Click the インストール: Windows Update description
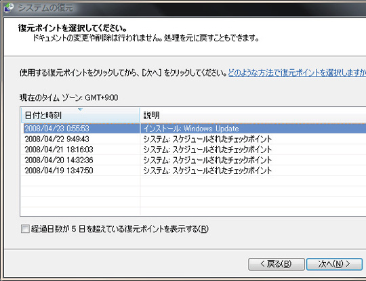Viewport: 366px width, 281px height. 191,129
